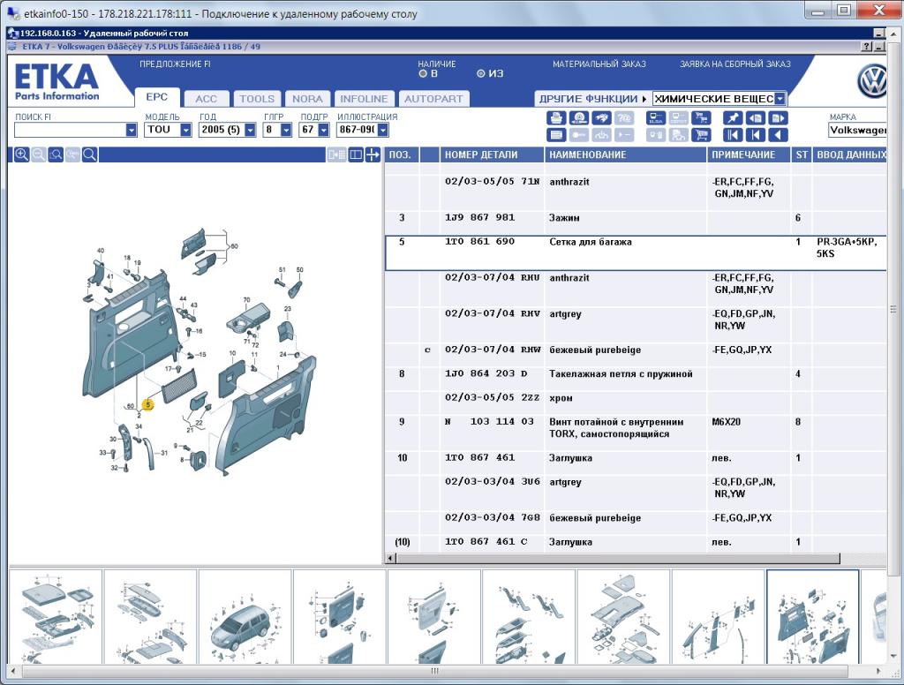
Task: Click the parts list vertical scrollbar
Action: point(893,309)
